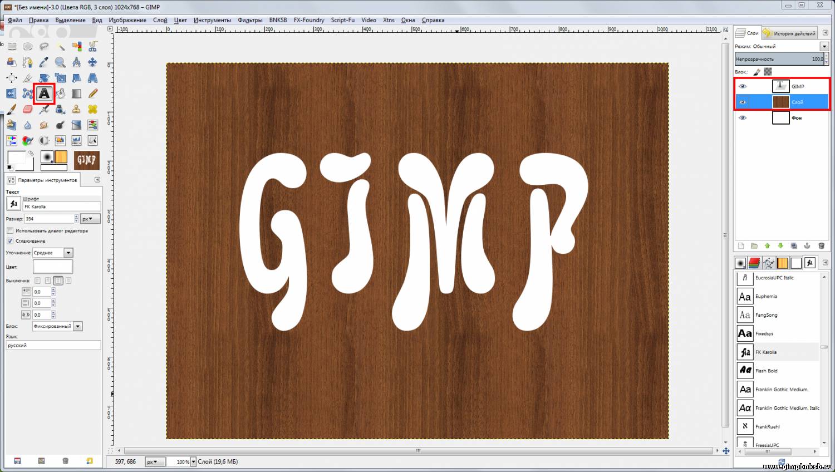Select the Bucket Fill tool
The width and height of the screenshot is (835, 472).
coord(60,94)
